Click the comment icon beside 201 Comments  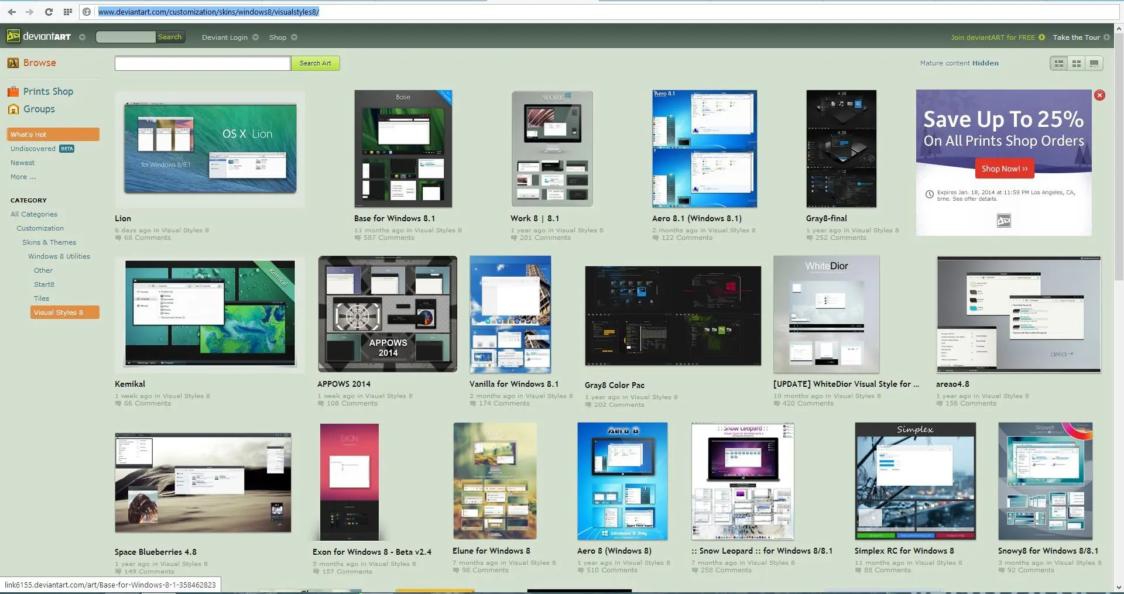pyautogui.click(x=514, y=238)
